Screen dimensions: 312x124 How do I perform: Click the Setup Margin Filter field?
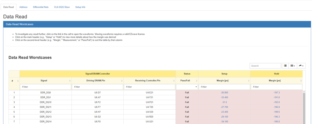(225, 87)
